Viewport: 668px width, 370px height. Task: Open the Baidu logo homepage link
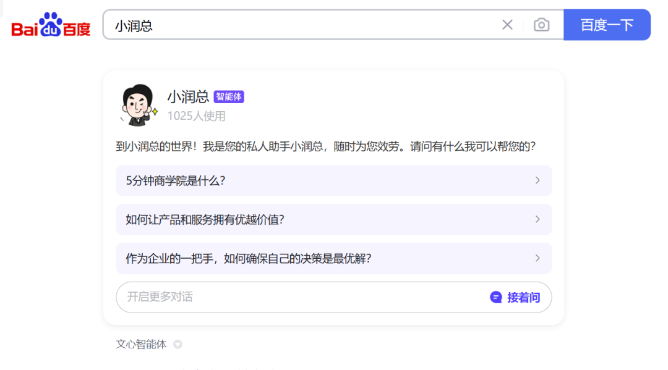click(x=51, y=25)
